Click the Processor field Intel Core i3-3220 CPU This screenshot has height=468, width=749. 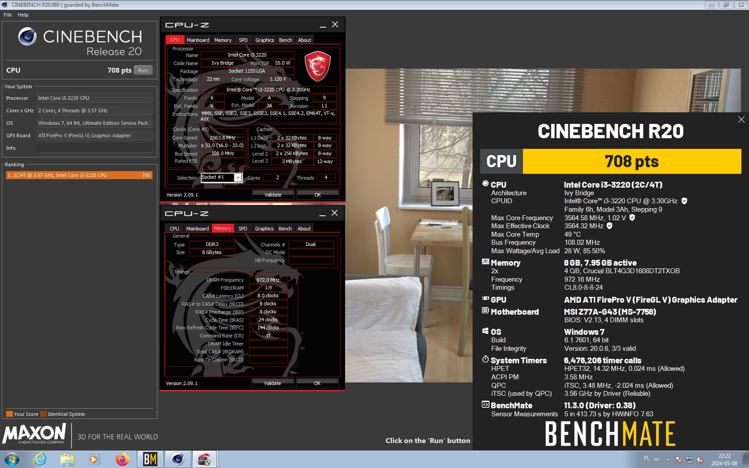click(x=94, y=98)
